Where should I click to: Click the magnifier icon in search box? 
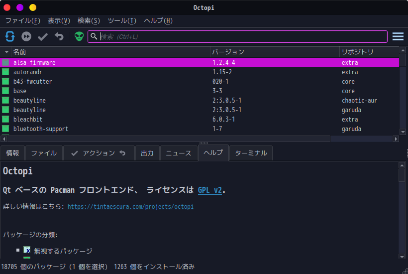tap(94, 36)
